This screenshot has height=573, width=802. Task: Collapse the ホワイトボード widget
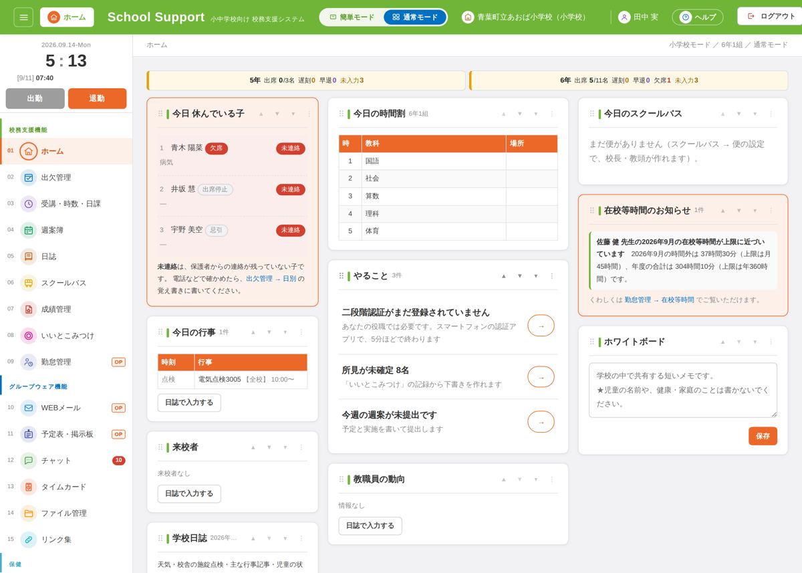tap(755, 342)
